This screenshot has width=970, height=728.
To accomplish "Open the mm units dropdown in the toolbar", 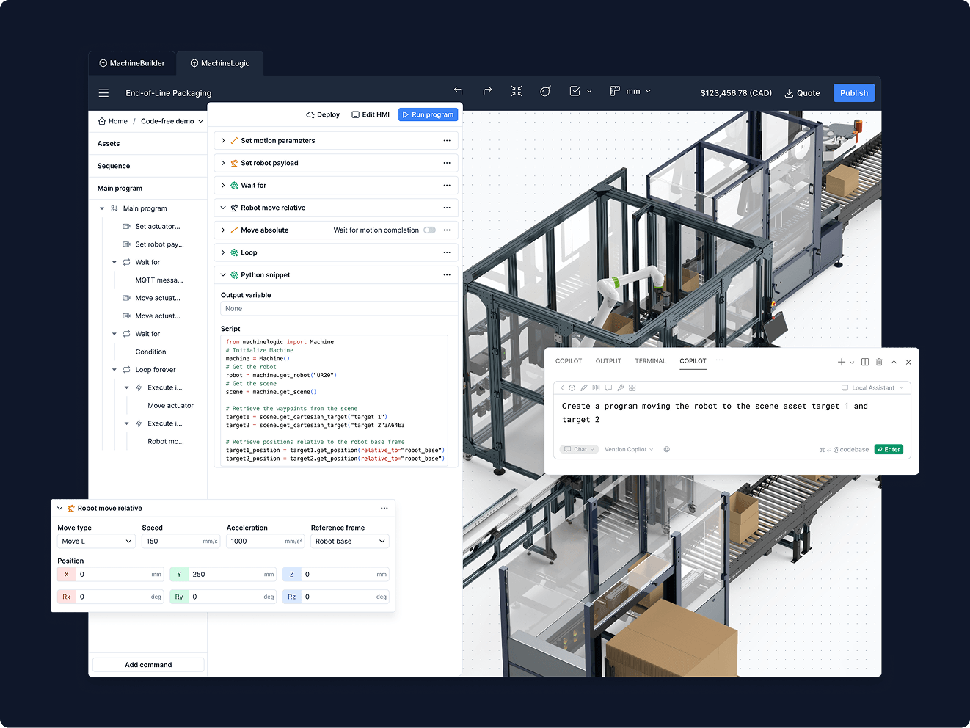I will pyautogui.click(x=639, y=91).
